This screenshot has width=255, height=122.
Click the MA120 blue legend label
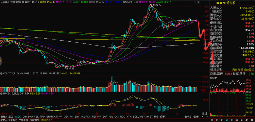(x=114, y=2)
